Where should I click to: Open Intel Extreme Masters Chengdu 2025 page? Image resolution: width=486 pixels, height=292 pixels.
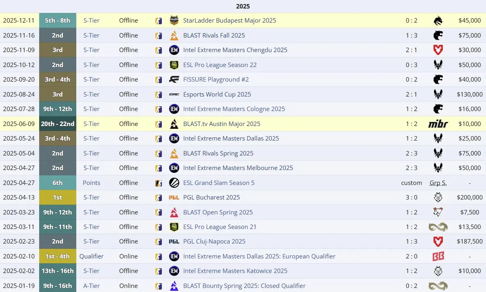point(235,50)
